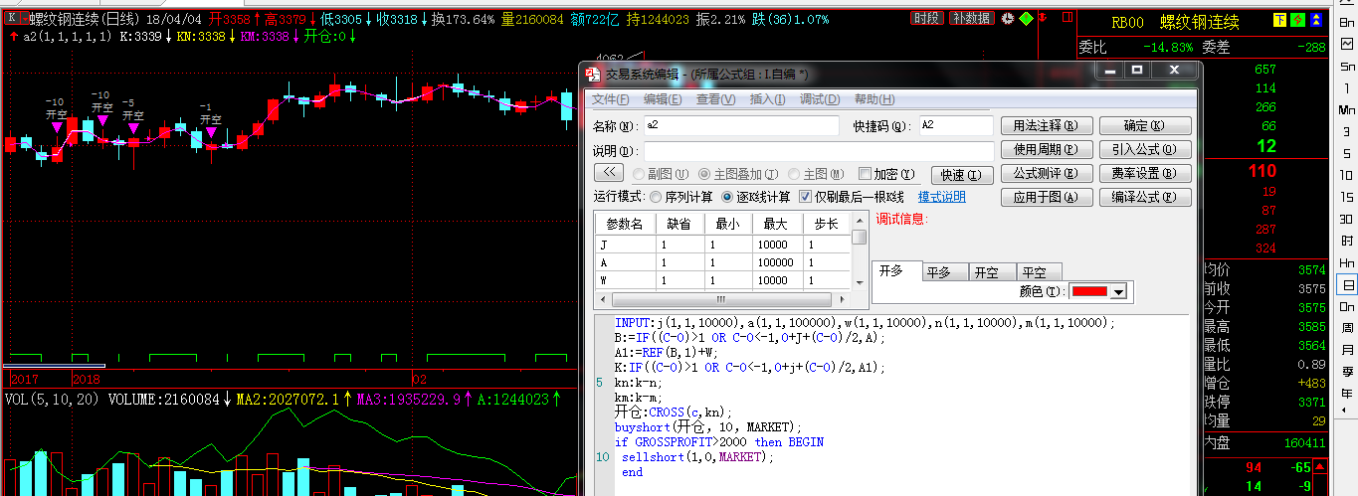
Task: Click the 确定 button
Action: 1144,125
